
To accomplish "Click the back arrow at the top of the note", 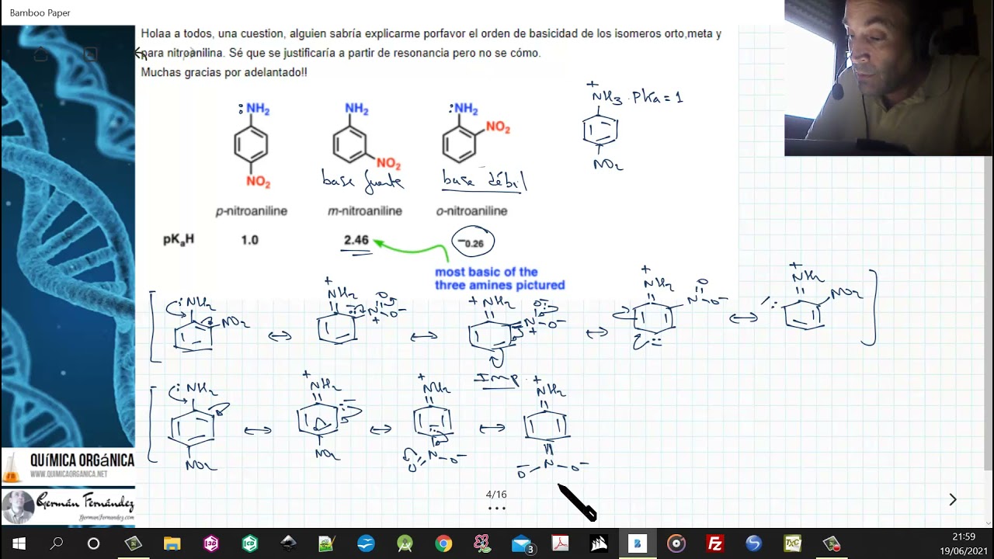I will (x=140, y=54).
